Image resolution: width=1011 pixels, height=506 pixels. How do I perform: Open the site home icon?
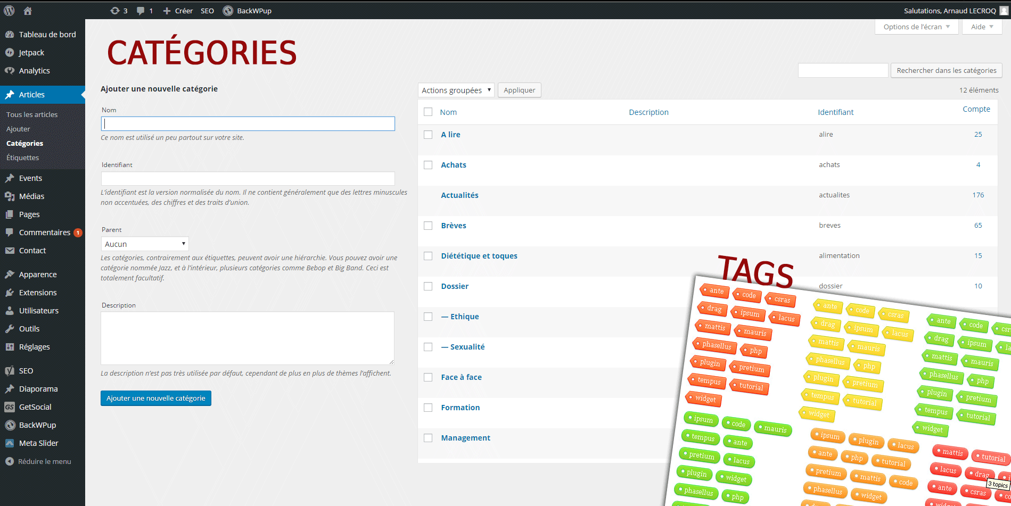pyautogui.click(x=28, y=11)
